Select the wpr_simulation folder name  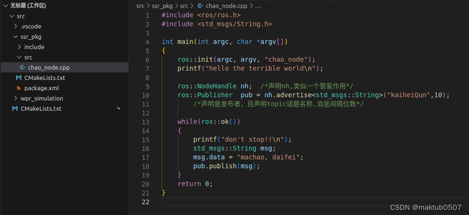(42, 99)
